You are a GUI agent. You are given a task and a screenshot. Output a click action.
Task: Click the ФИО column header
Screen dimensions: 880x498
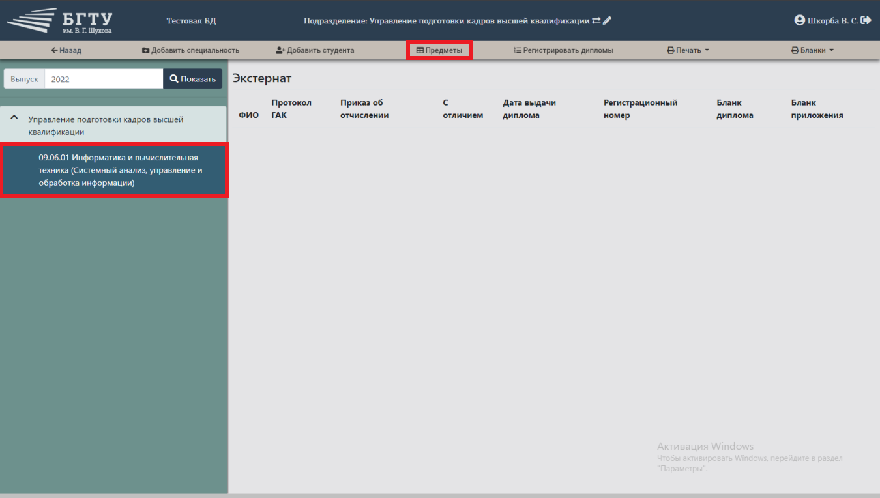click(x=249, y=115)
